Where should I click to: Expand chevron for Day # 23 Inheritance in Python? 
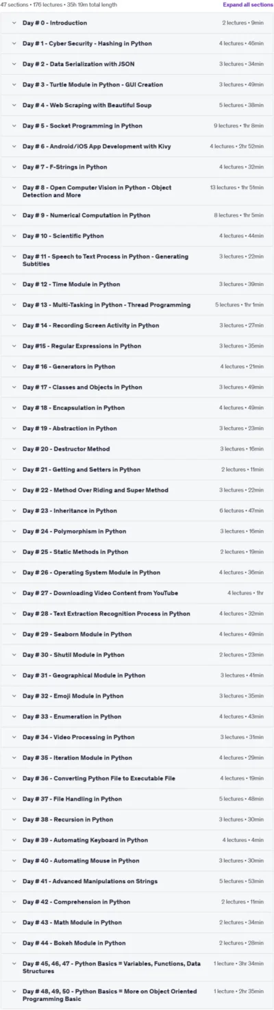[14, 510]
